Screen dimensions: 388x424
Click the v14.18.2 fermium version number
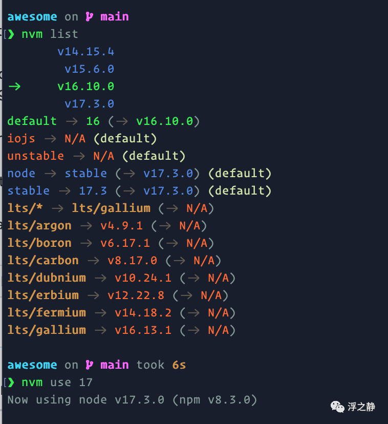(x=143, y=312)
